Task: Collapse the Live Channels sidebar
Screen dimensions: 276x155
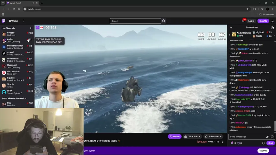Action: (x=31, y=28)
